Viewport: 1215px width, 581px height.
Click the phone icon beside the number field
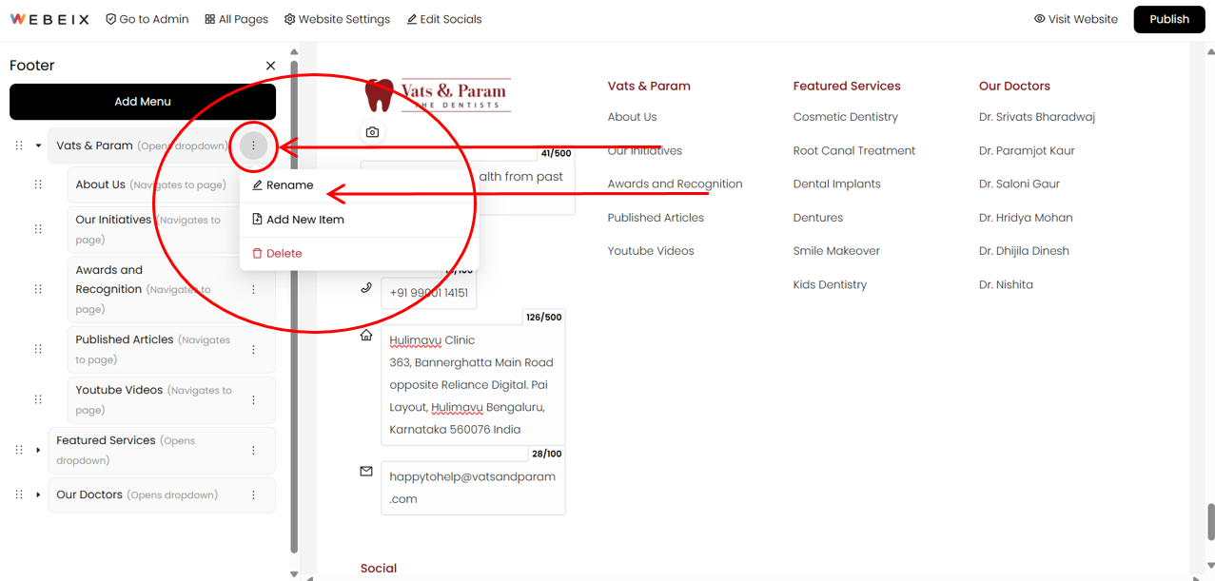pyautogui.click(x=366, y=287)
